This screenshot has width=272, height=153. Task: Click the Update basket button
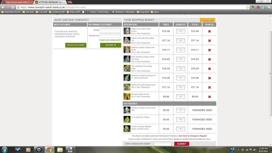207,20
